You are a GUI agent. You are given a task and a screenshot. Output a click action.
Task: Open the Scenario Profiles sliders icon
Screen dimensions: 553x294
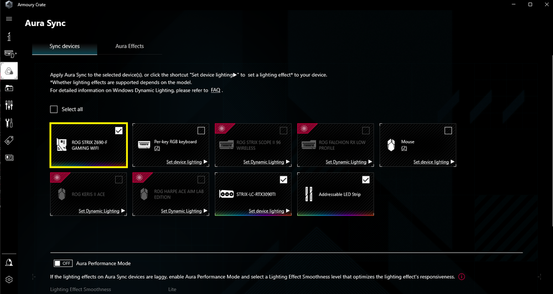9,106
